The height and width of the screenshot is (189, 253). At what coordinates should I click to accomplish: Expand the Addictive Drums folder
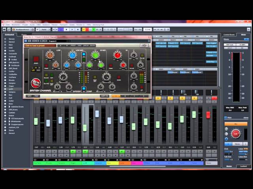pyautogui.click(x=9, y=107)
